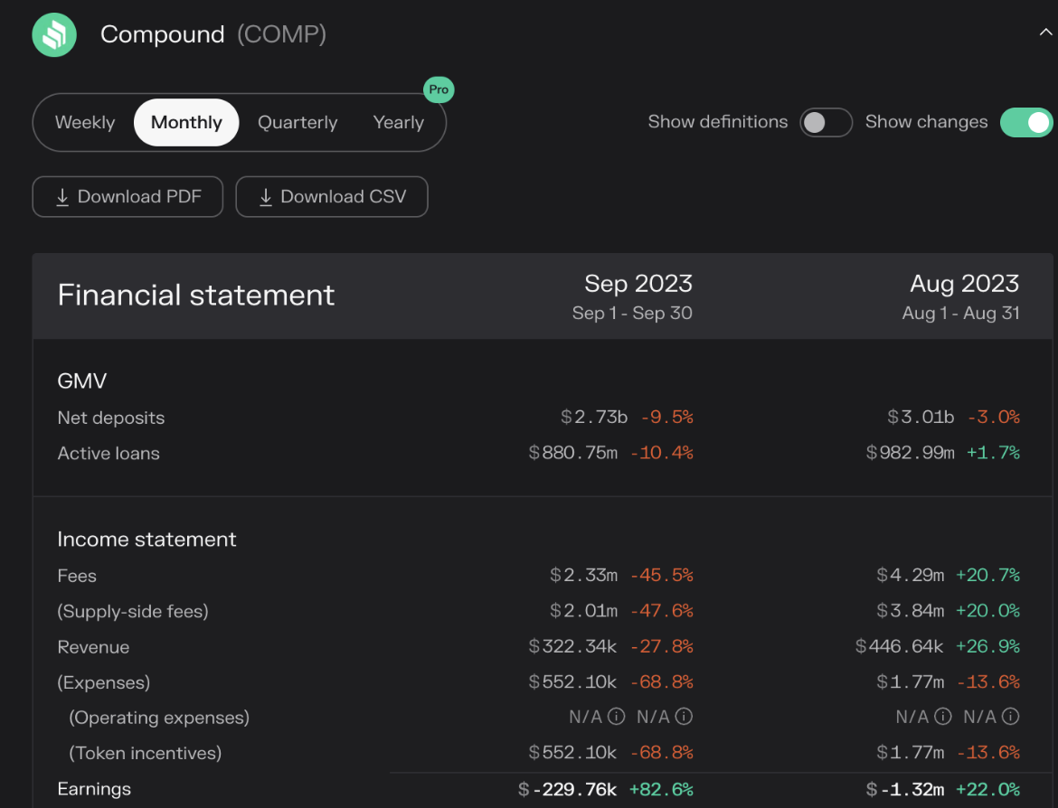Click the download arrow inside Download CSV
The height and width of the screenshot is (808, 1058).
coord(266,196)
